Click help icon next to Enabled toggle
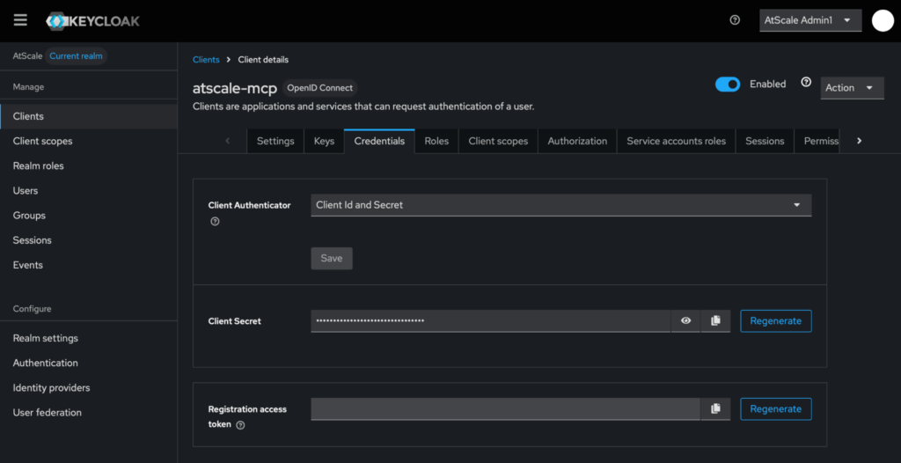The width and height of the screenshot is (901, 463). (x=806, y=82)
